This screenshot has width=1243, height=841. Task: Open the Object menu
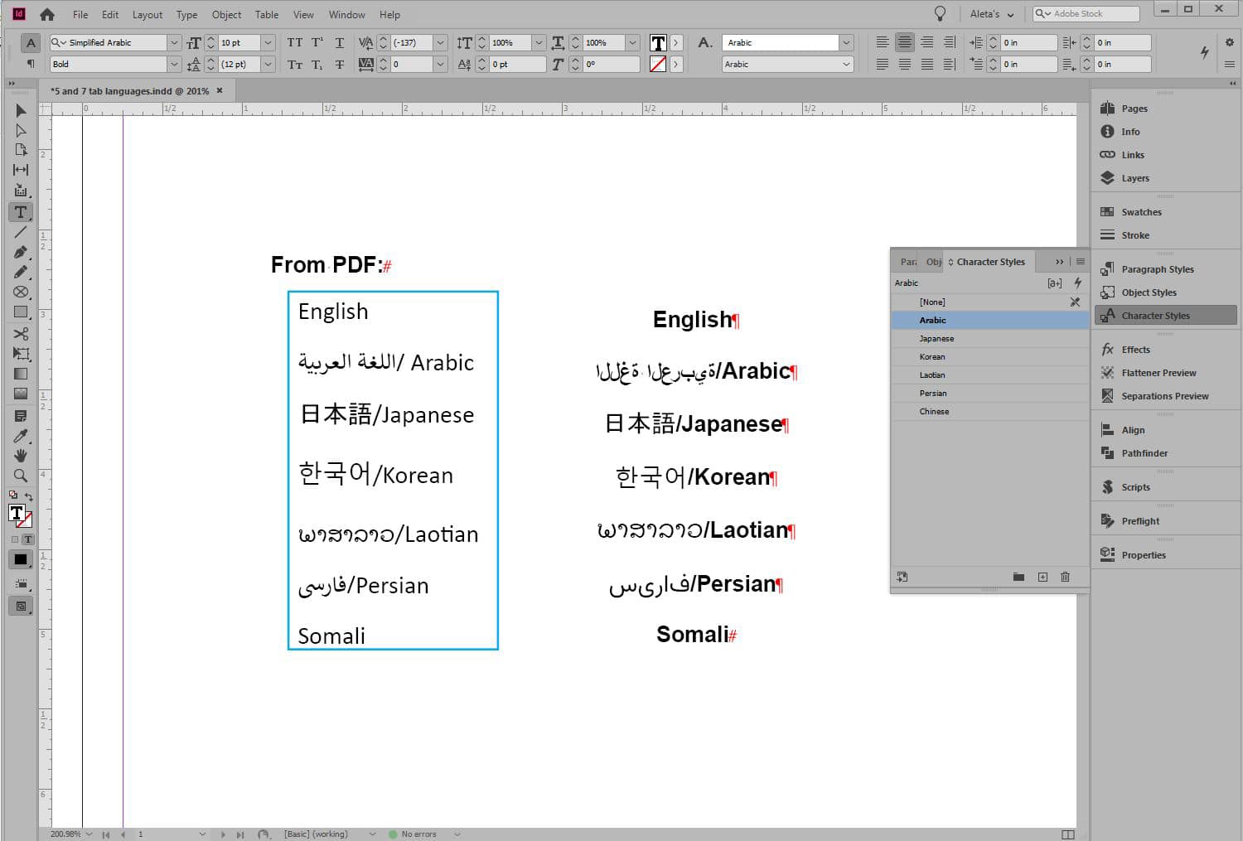tap(226, 14)
